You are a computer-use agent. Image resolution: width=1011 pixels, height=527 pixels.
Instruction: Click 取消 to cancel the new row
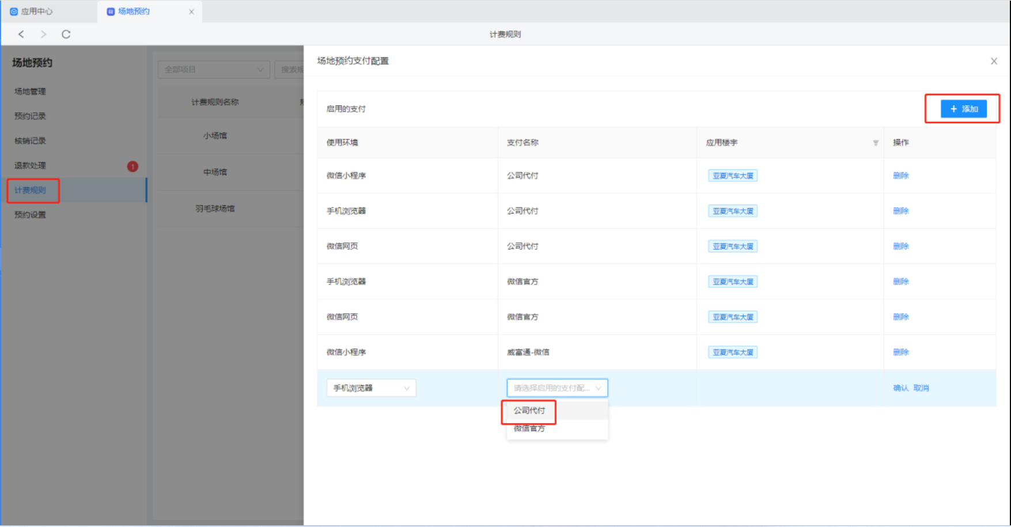[921, 388]
